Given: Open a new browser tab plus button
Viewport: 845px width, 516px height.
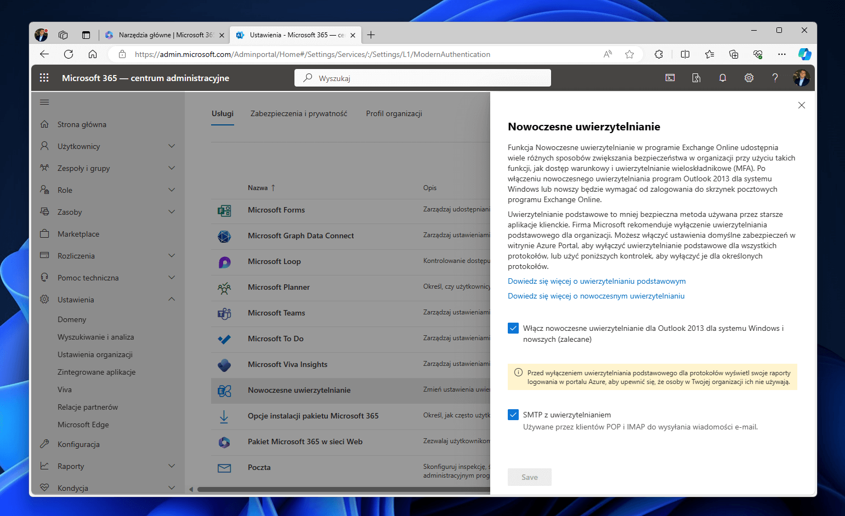Looking at the screenshot, I should click(x=371, y=35).
